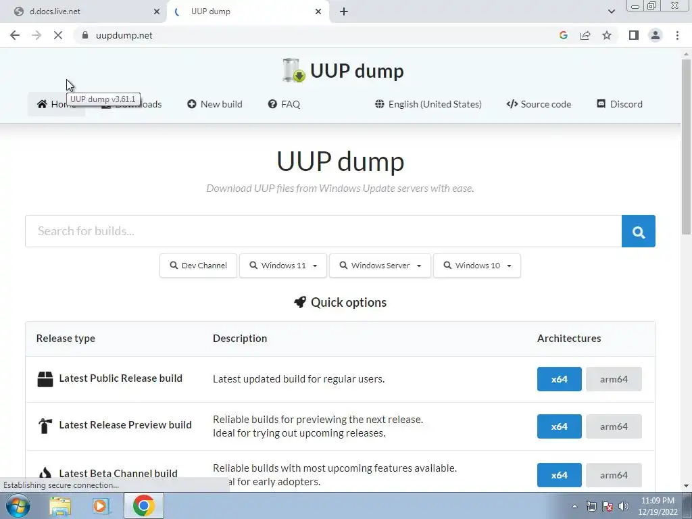Open Windows Explorer from taskbar
Screen dimensions: 692x519
(x=60, y=505)
